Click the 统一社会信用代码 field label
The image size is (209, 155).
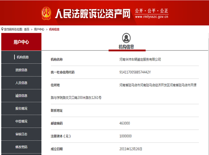(x=63, y=72)
